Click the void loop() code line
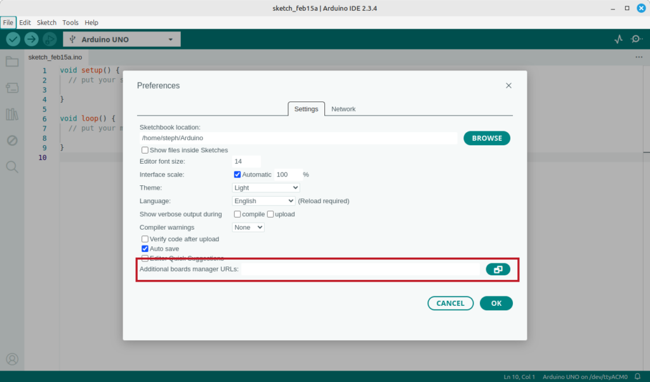Viewport: 650px width, 382px height. tap(88, 119)
